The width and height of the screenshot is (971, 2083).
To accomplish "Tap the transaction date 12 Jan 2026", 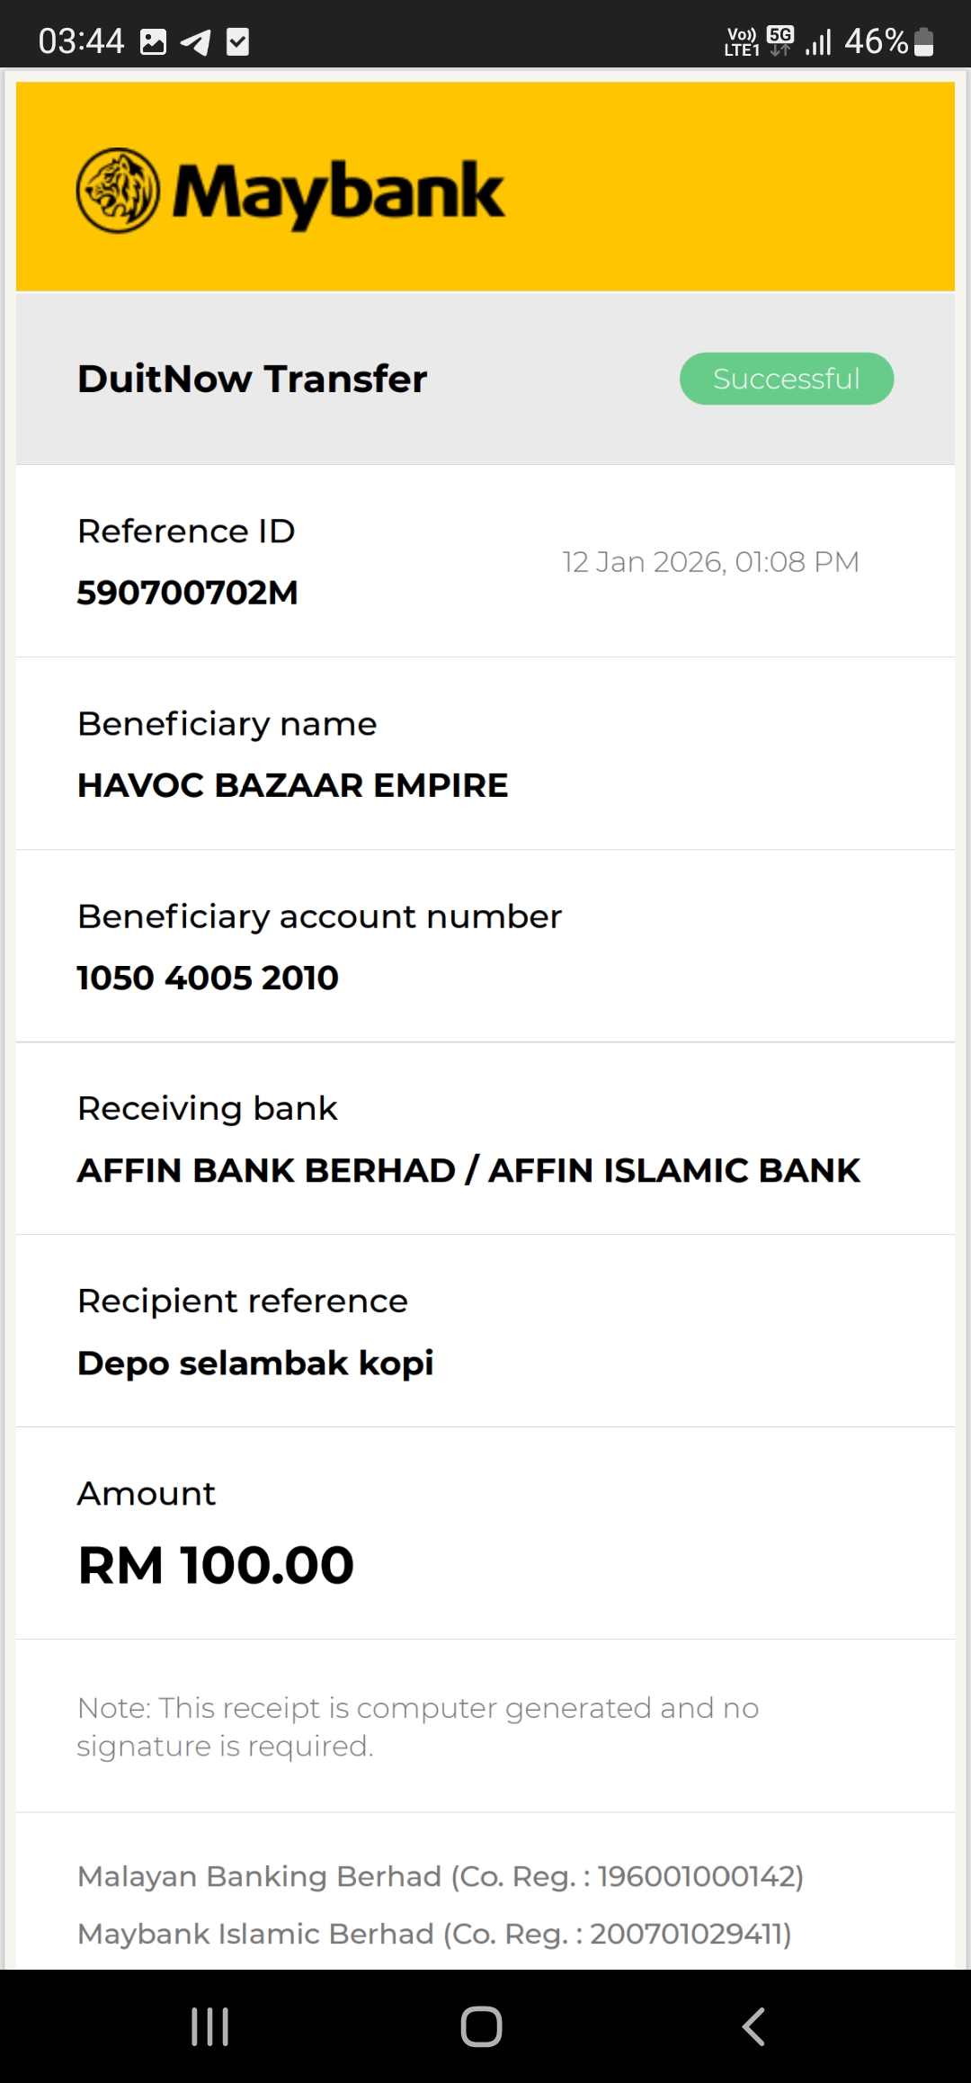I will click(x=710, y=562).
